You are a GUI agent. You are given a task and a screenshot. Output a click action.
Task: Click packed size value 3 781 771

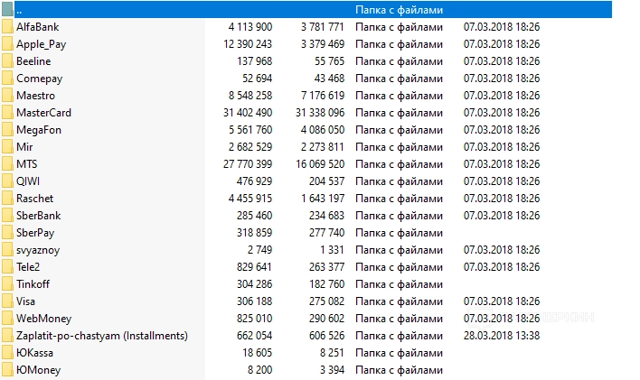[x=323, y=27]
